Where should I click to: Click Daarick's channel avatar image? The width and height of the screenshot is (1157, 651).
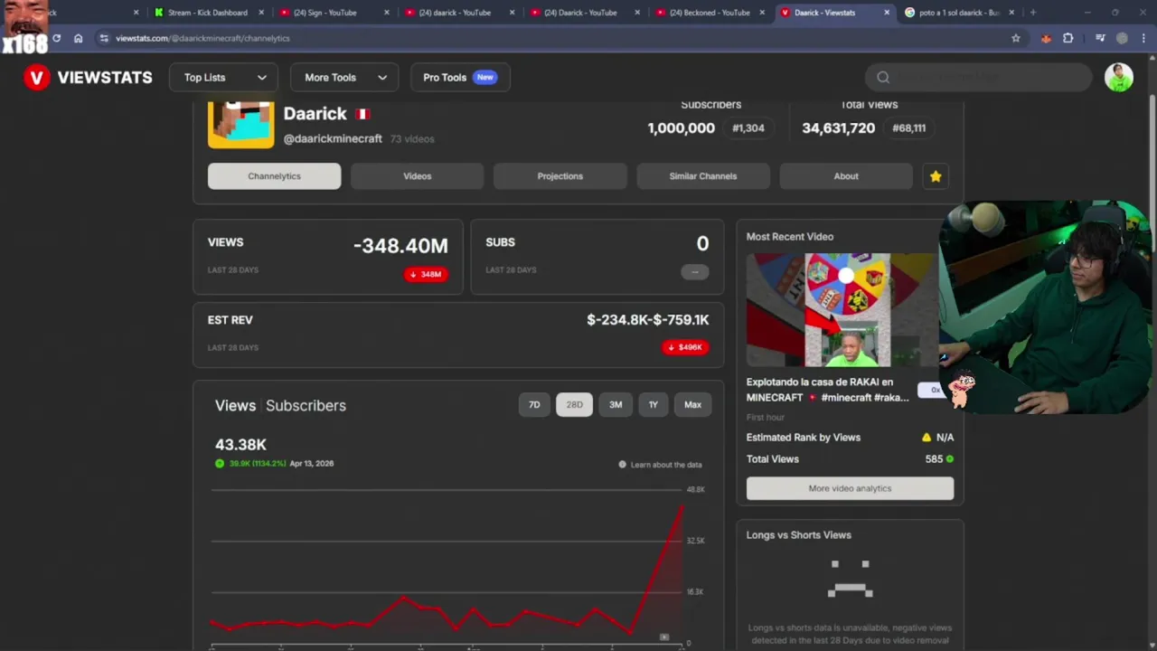[x=240, y=125]
